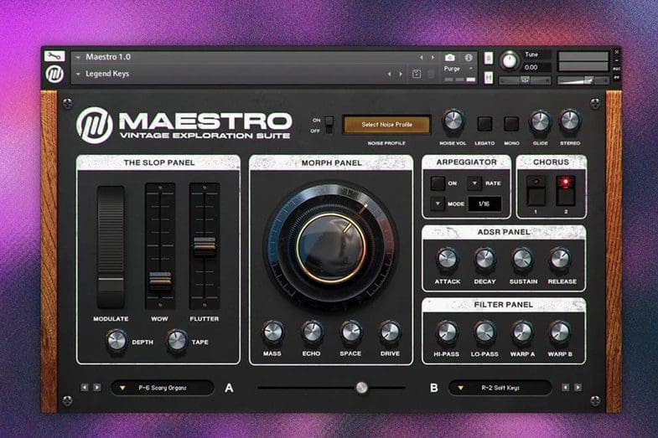Toggle the noise ON/OFF switch

329,125
